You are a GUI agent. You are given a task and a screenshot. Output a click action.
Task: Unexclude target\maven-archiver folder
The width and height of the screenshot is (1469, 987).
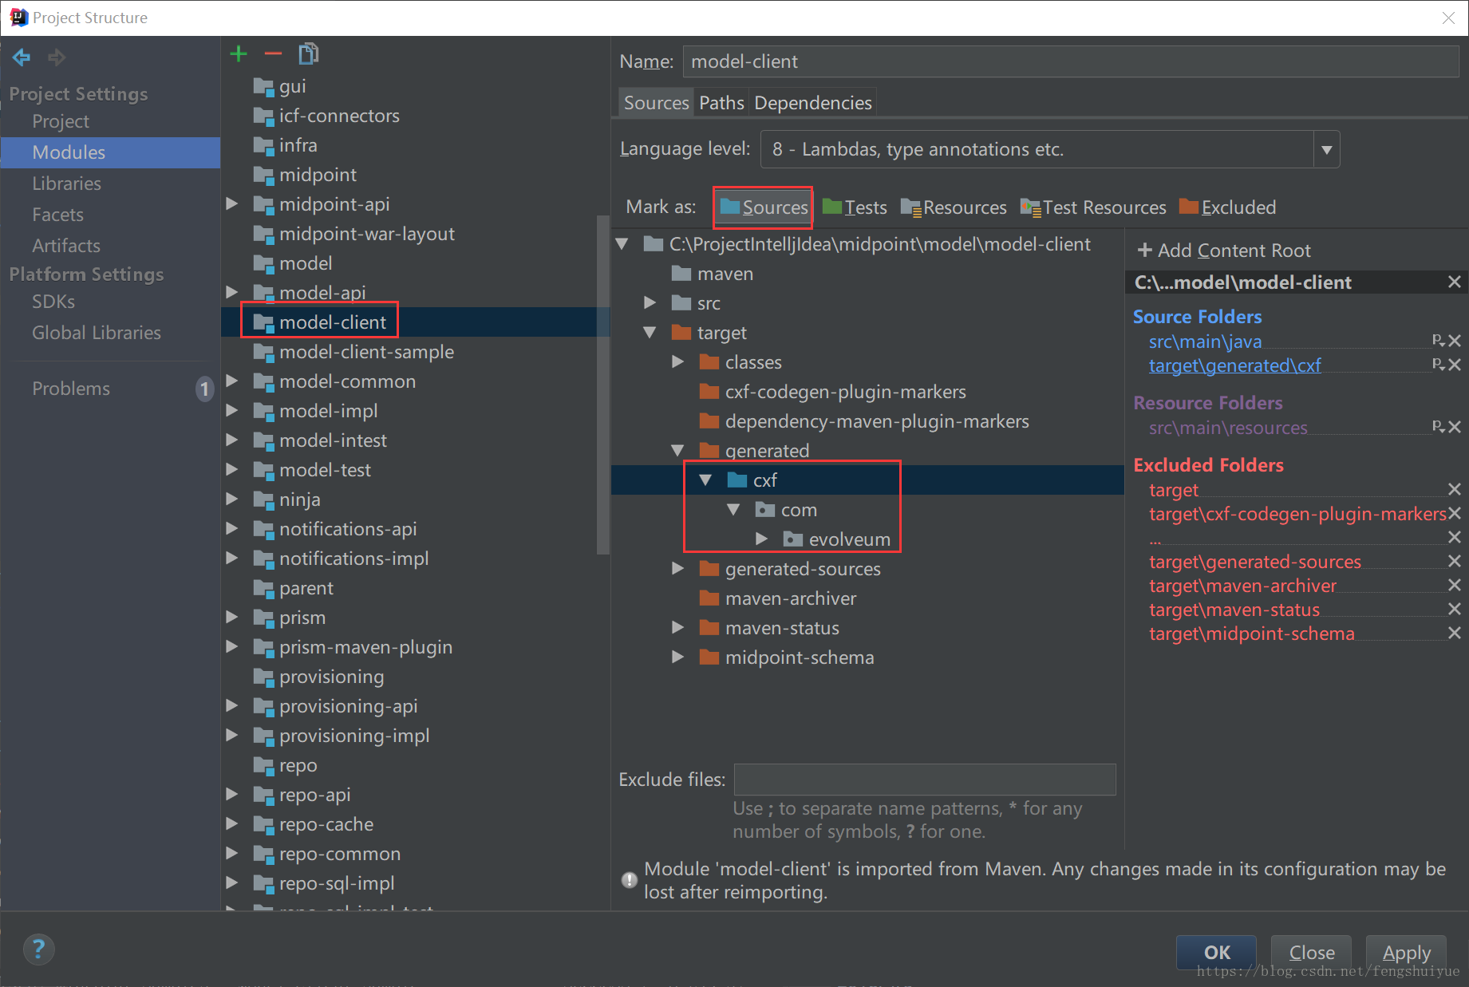point(1455,586)
